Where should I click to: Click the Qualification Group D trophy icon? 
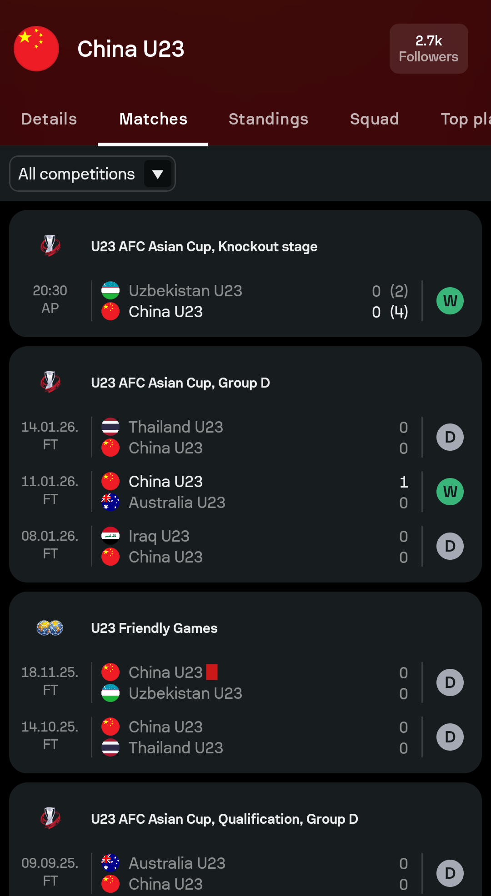coord(50,818)
